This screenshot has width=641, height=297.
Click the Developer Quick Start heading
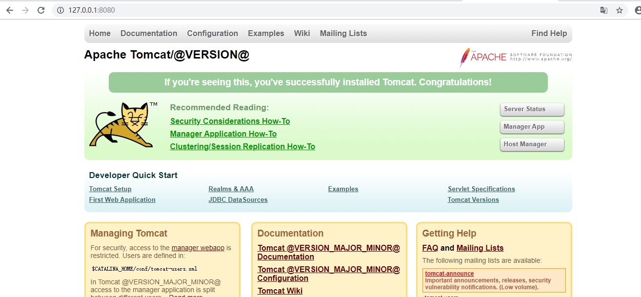[x=133, y=175]
